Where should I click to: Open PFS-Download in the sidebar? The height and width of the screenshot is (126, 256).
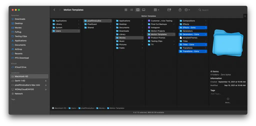coord(22,58)
